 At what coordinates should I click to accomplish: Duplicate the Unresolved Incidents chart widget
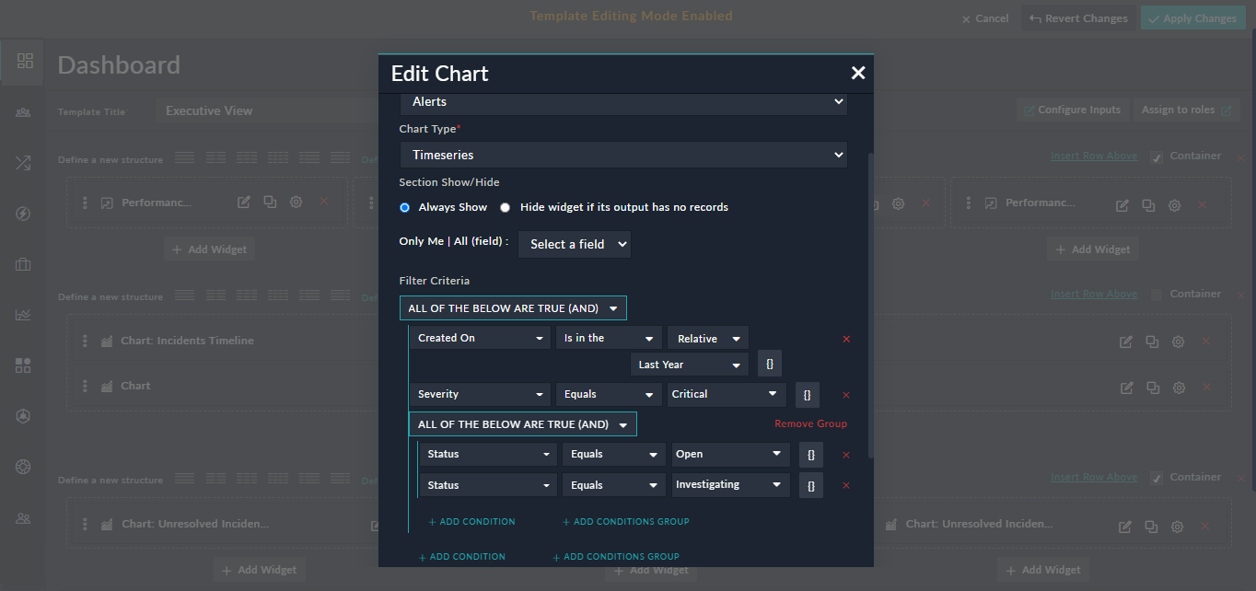tap(1150, 526)
